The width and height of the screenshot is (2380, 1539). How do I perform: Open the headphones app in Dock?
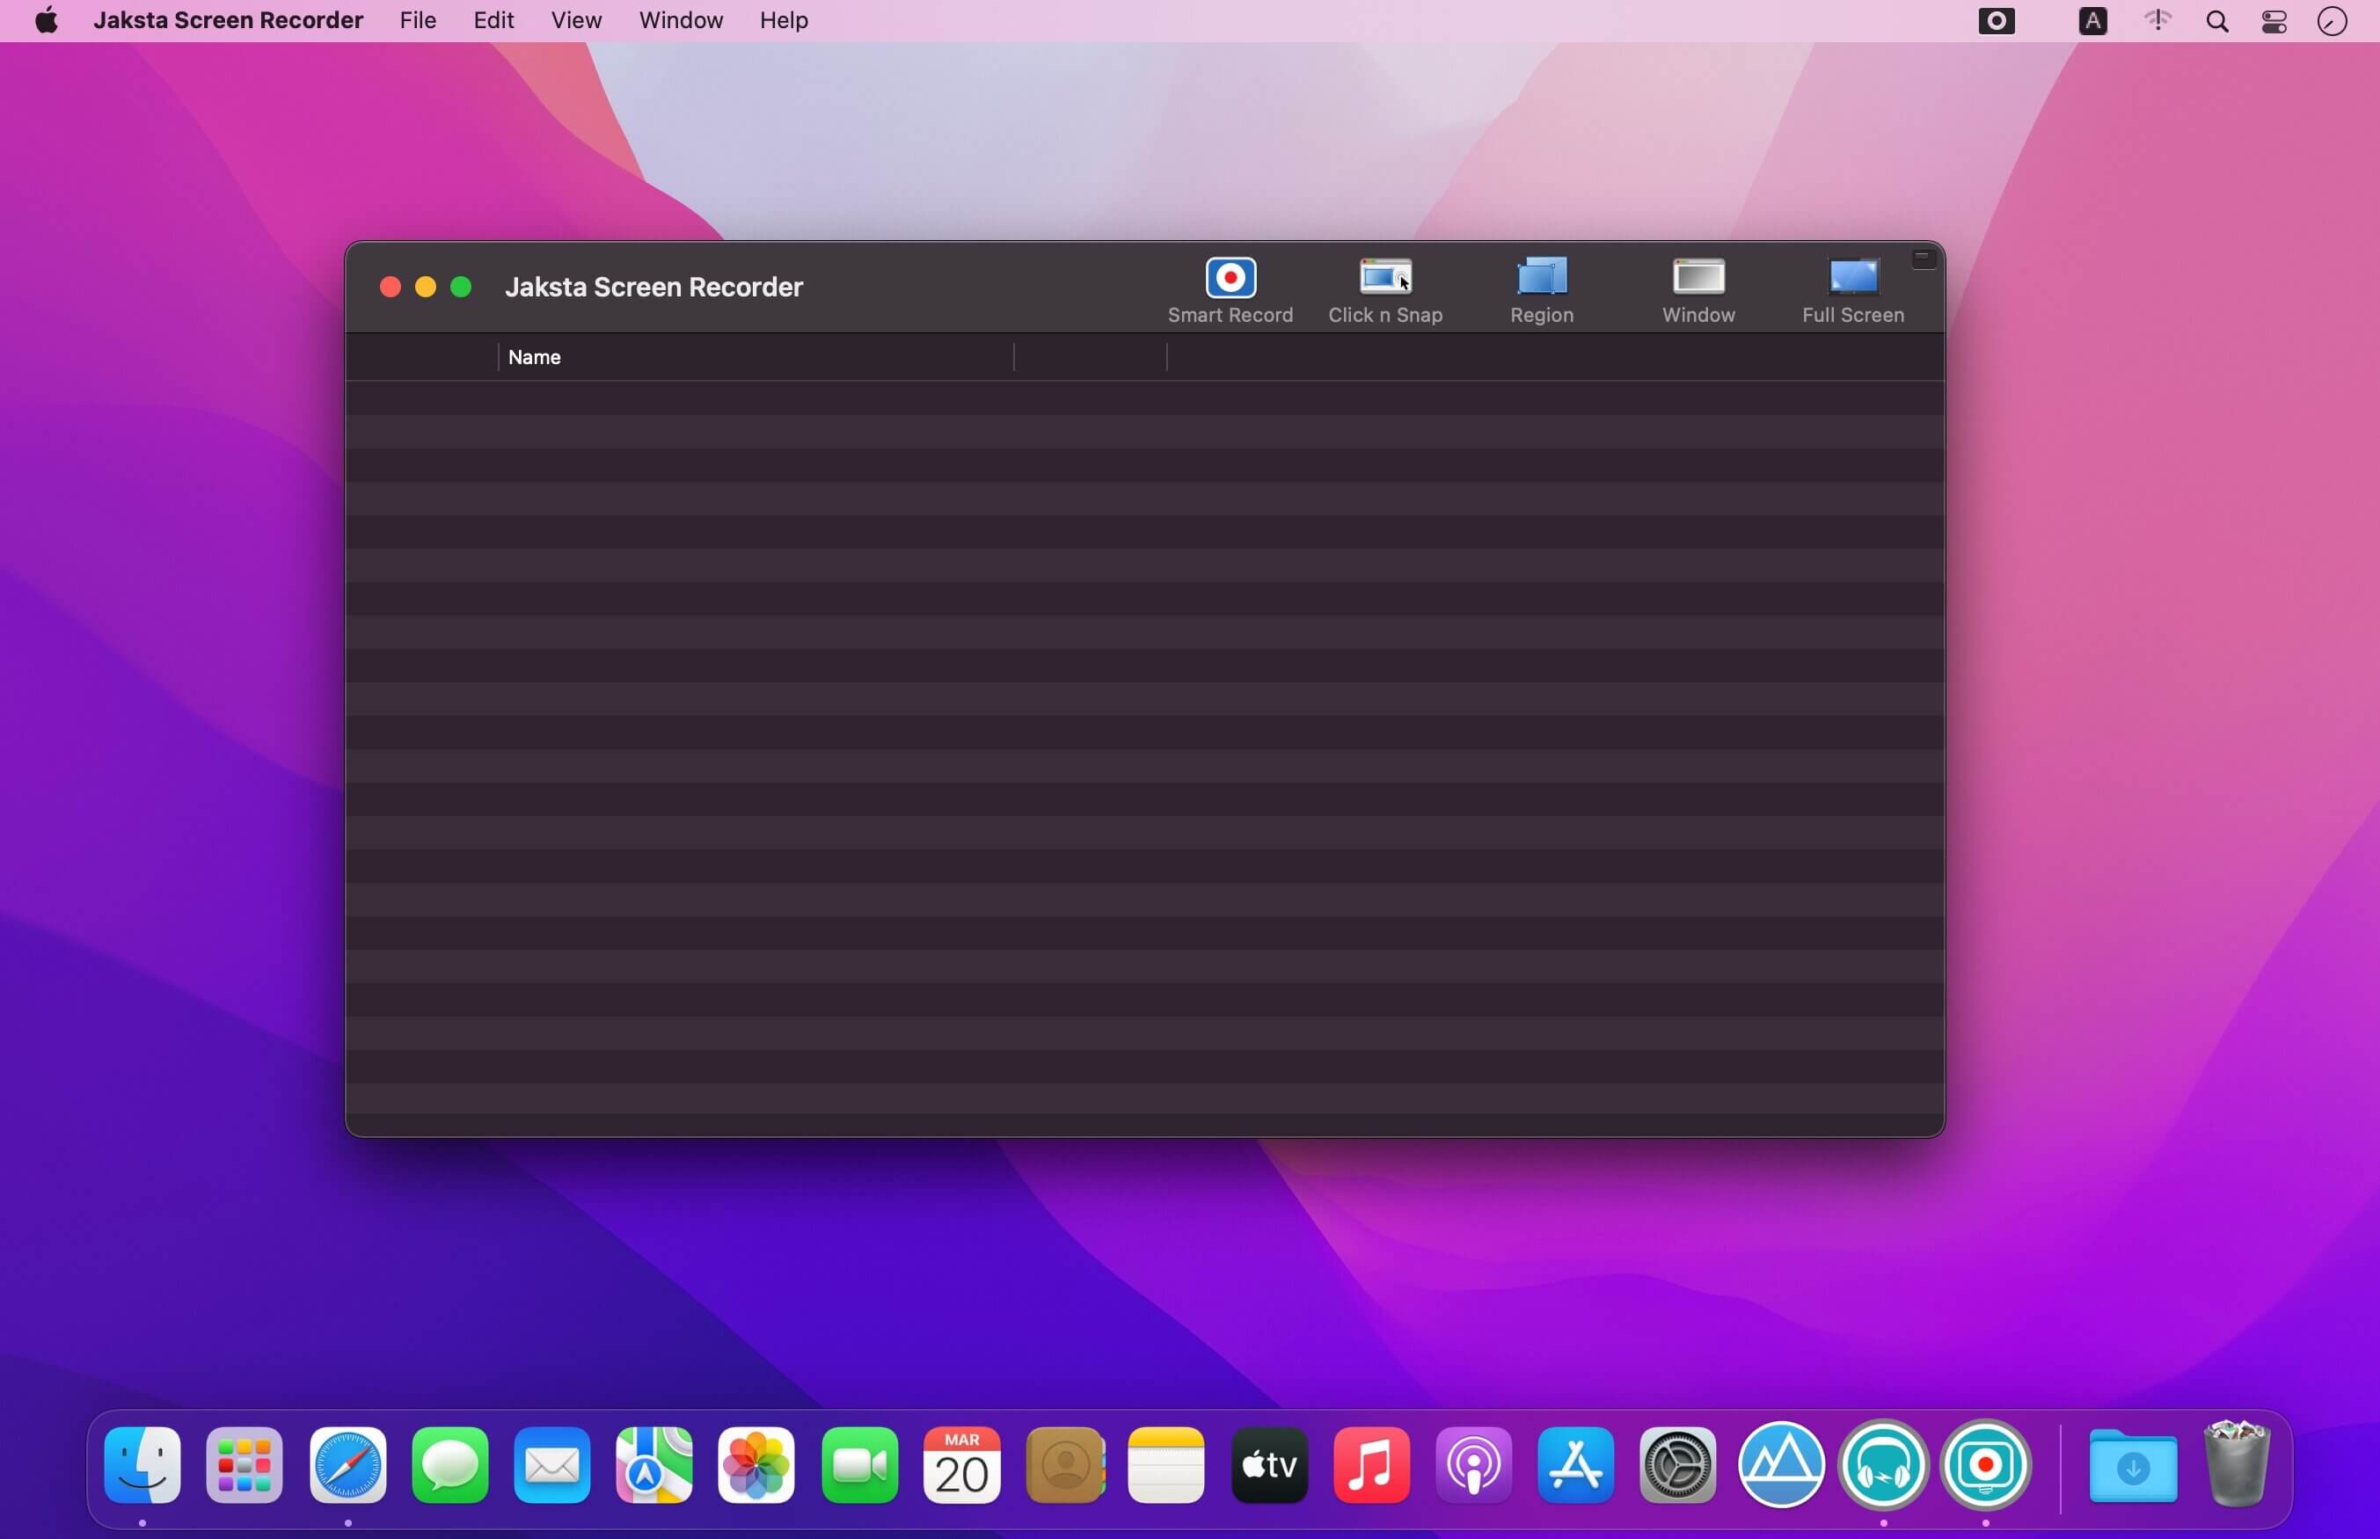[1883, 1464]
